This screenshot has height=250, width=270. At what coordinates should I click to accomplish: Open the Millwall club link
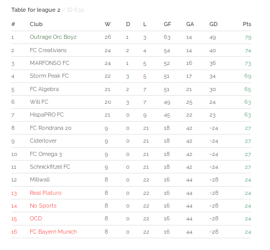click(x=40, y=179)
